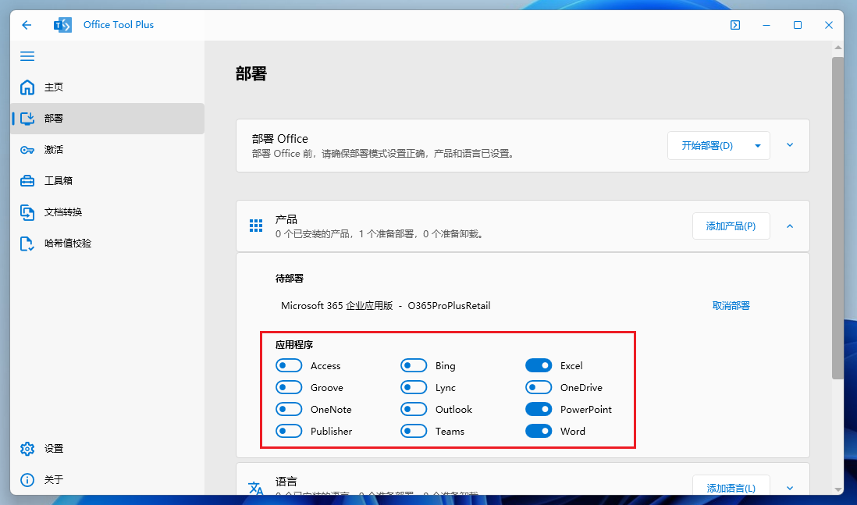Click the info icon beside 关于
This screenshot has height=505, width=857.
(x=27, y=480)
